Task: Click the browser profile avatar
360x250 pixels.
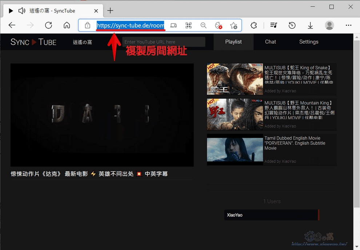Action: click(329, 25)
